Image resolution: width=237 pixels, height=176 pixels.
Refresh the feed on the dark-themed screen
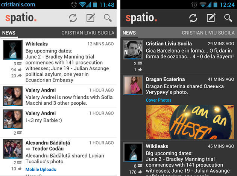pyautogui.click(x=193, y=18)
